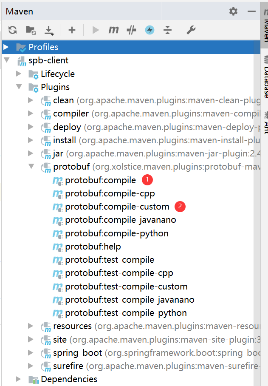Click the surefire plugin icon
Image resolution: width=268 pixels, height=386 pixels.
click(x=46, y=367)
